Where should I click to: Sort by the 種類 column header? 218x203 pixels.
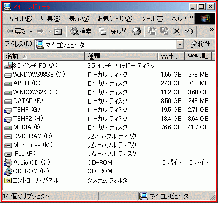click(x=121, y=56)
